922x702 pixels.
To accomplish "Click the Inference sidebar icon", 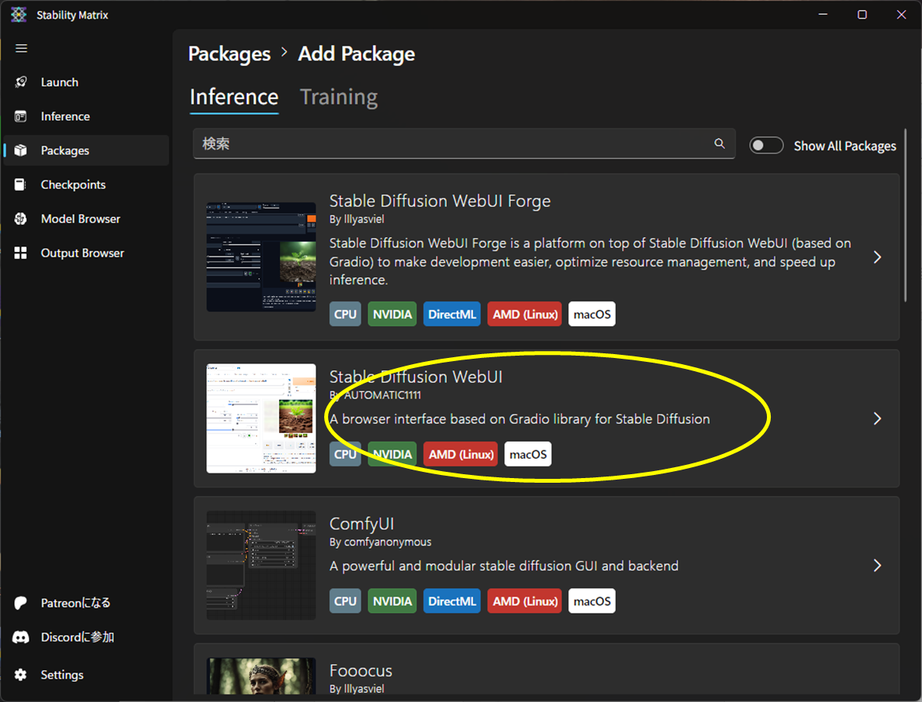I will click(21, 116).
